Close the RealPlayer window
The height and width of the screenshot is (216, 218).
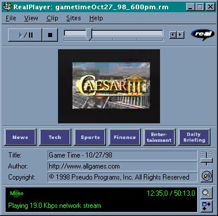coord(210,7)
